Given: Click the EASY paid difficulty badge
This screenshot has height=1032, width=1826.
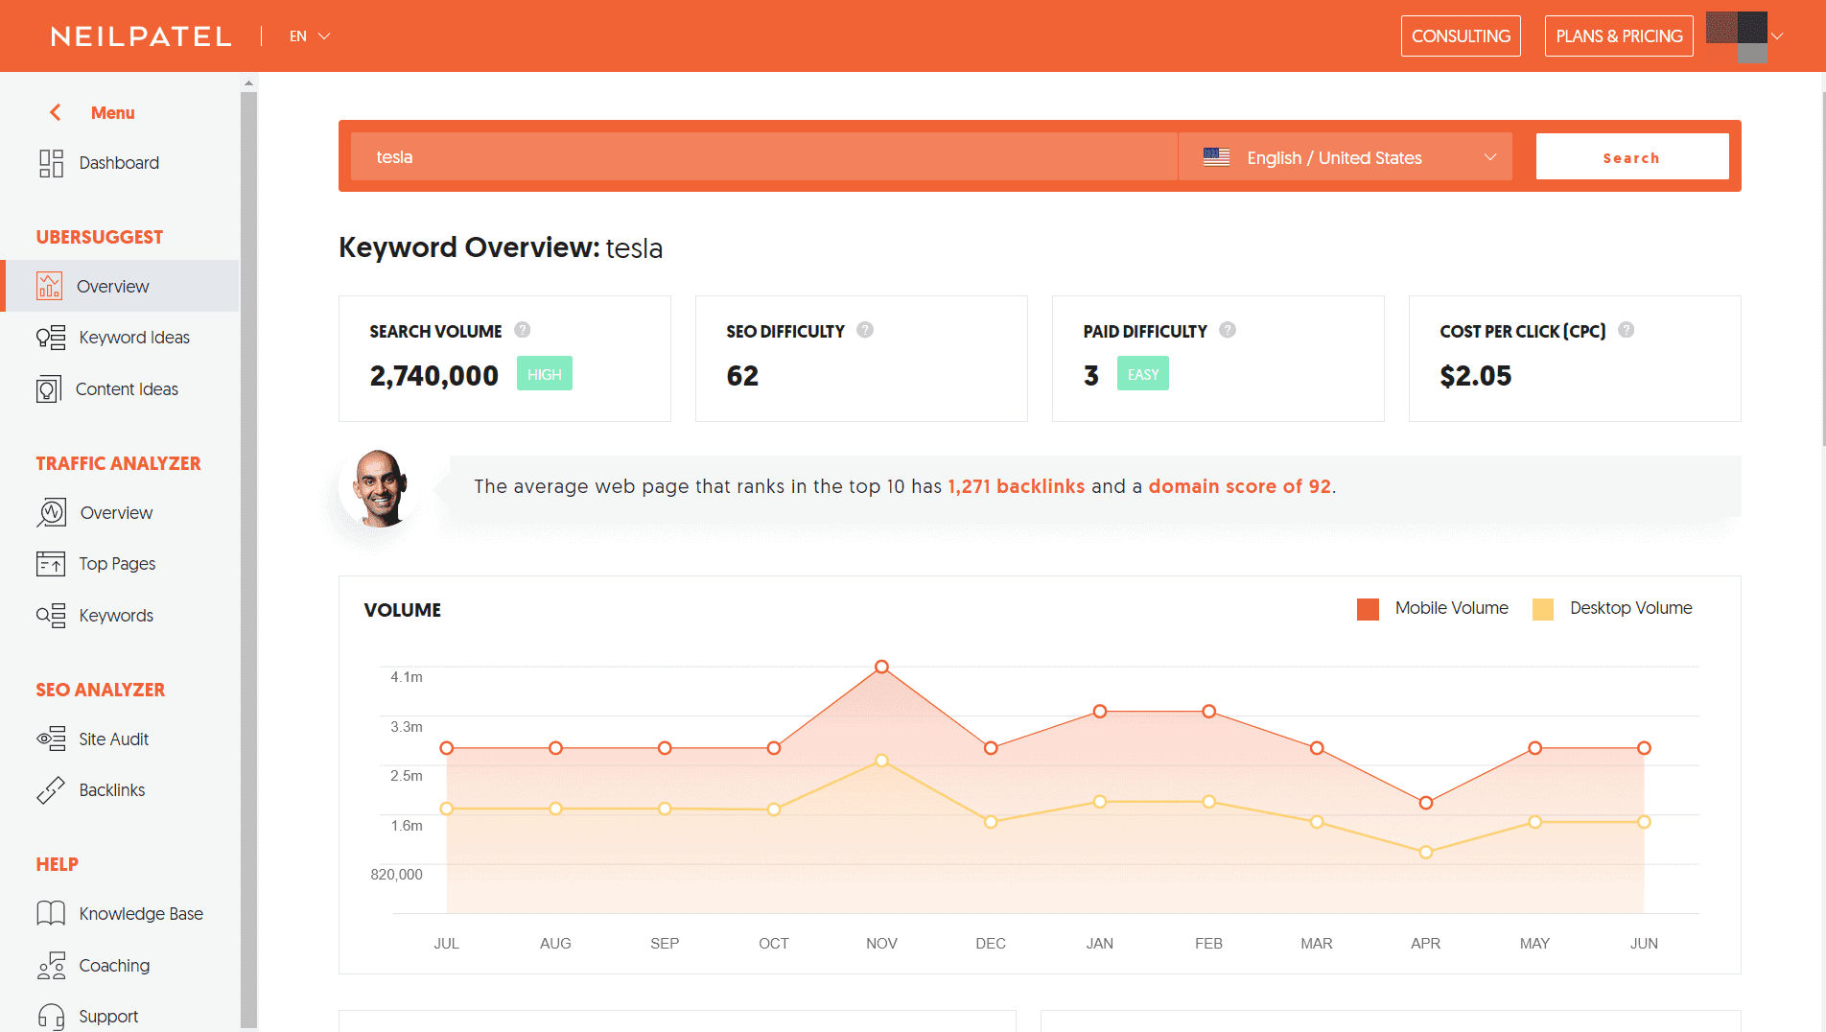Looking at the screenshot, I should click(x=1143, y=374).
